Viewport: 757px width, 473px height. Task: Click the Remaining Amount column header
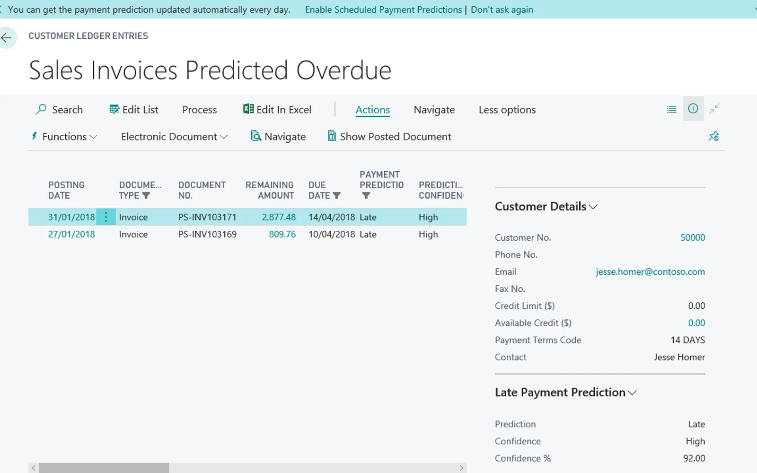pos(270,190)
